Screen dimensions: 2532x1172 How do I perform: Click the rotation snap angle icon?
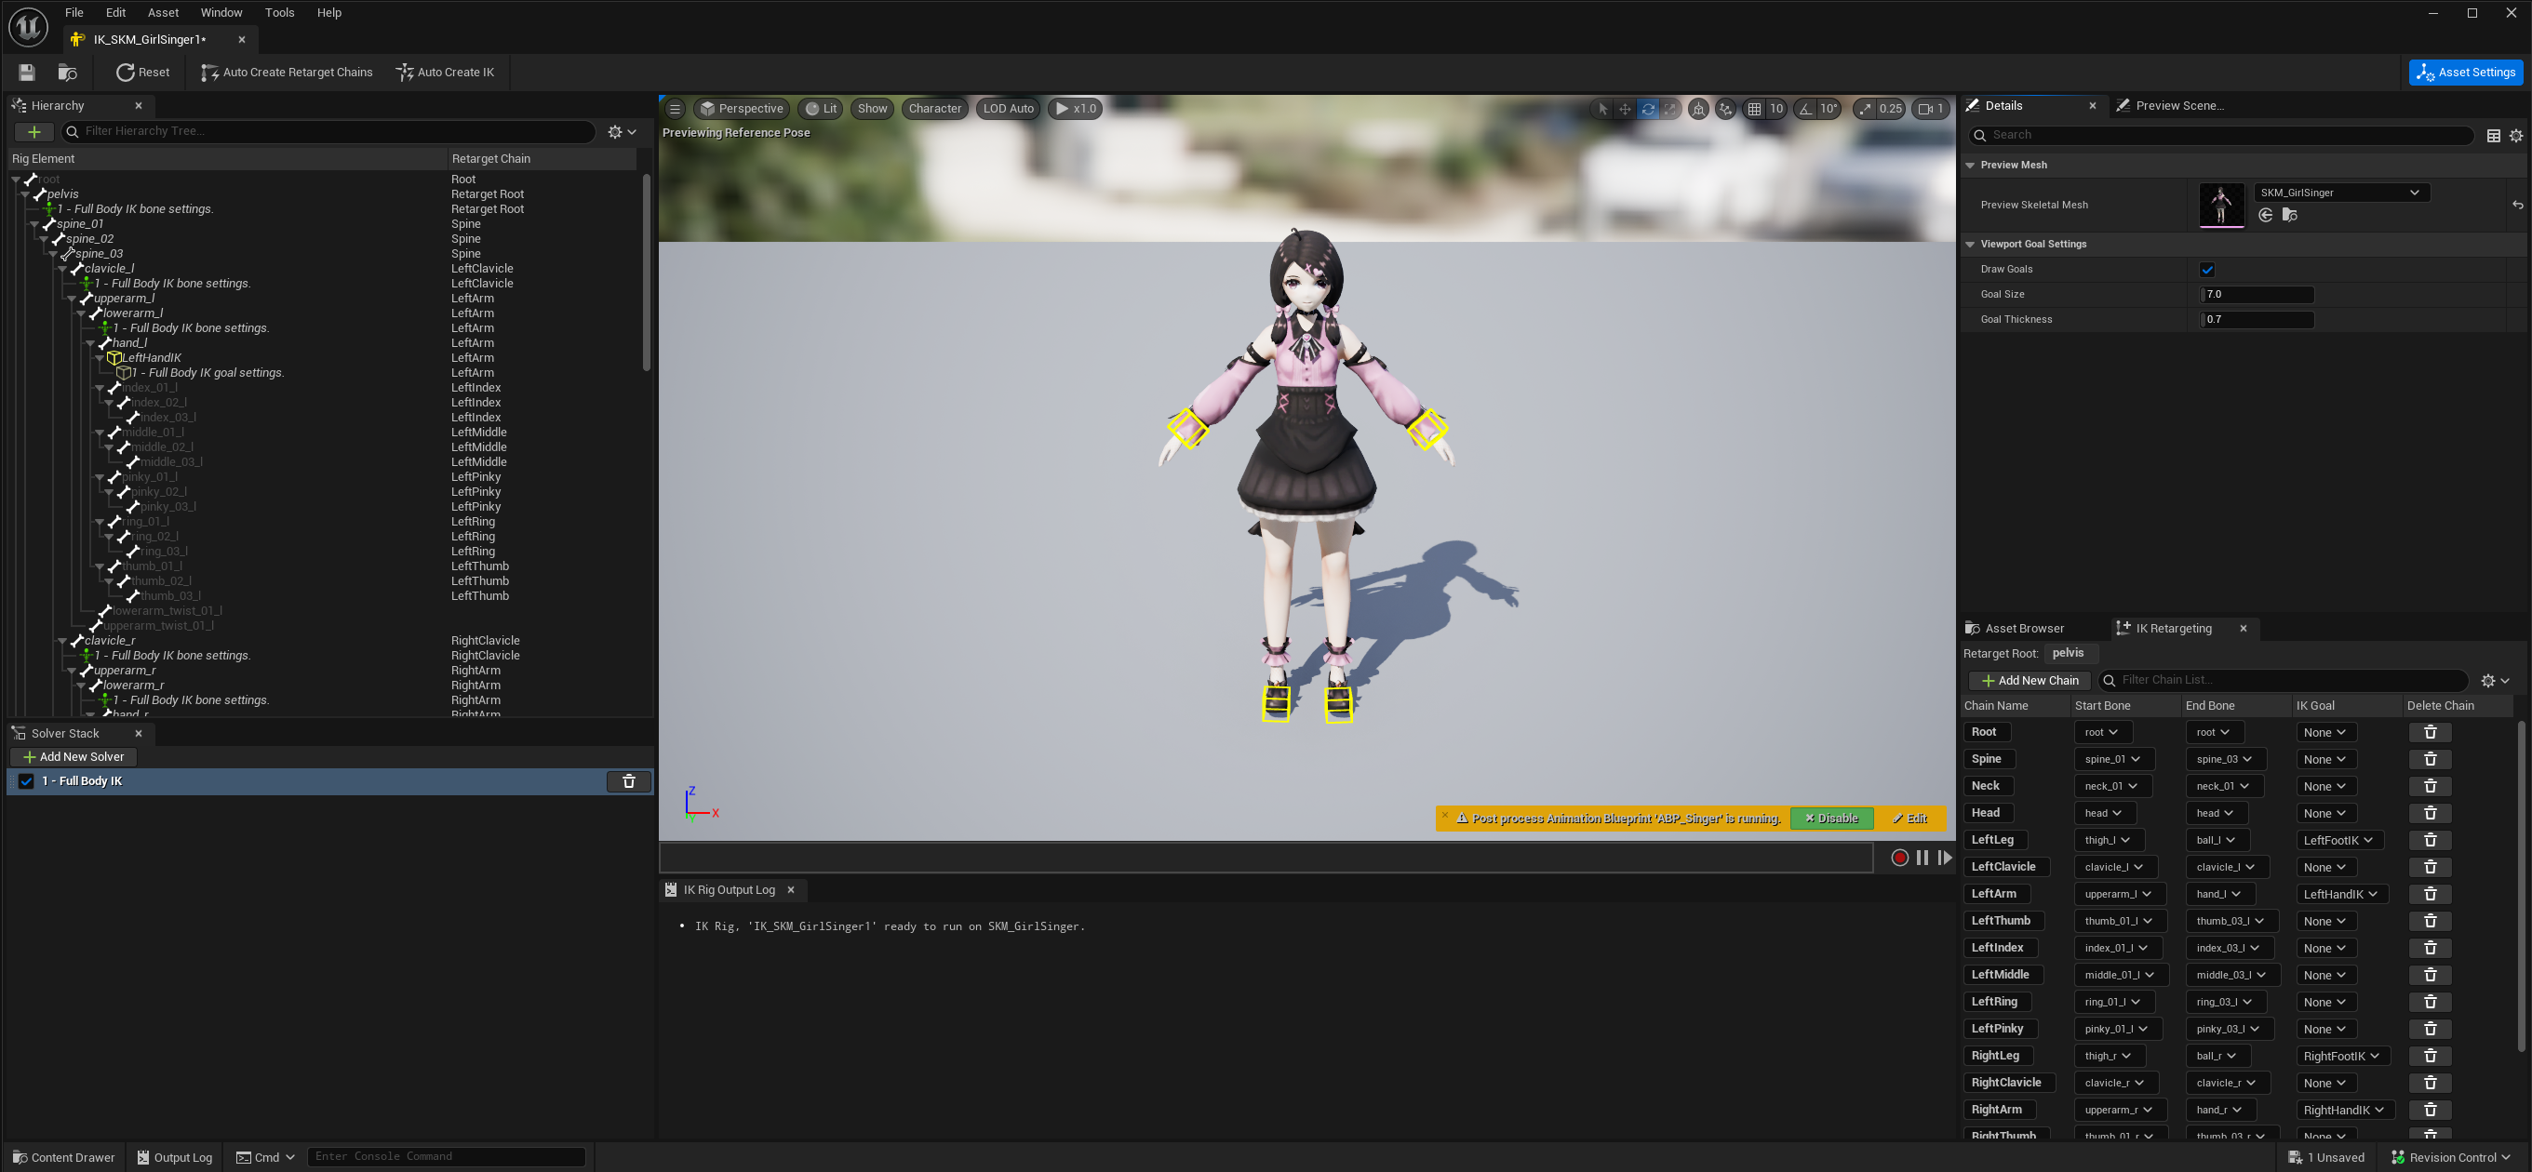1805,109
